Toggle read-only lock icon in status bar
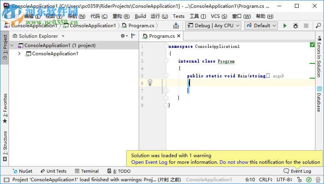324x184 pixels. [x=299, y=180]
